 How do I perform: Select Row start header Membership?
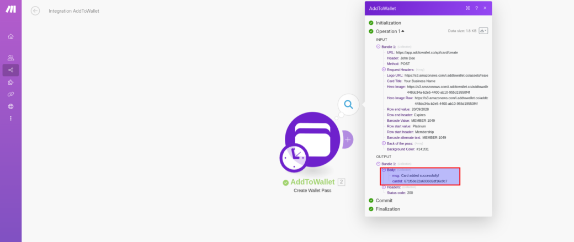[x=424, y=132]
